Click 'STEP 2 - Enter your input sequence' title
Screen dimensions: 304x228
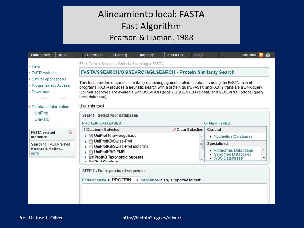pyautogui.click(x=113, y=171)
